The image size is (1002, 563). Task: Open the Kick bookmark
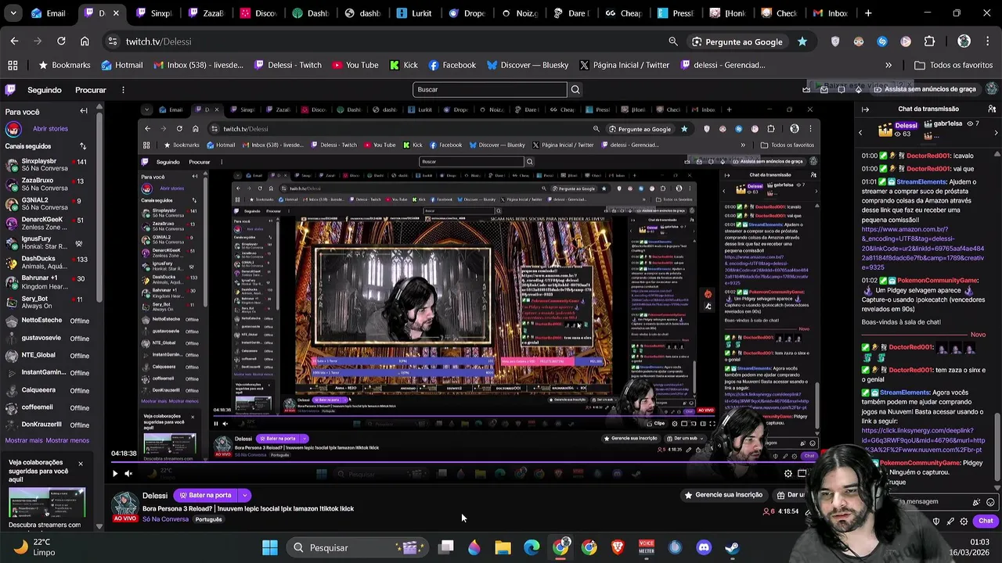[x=404, y=65]
